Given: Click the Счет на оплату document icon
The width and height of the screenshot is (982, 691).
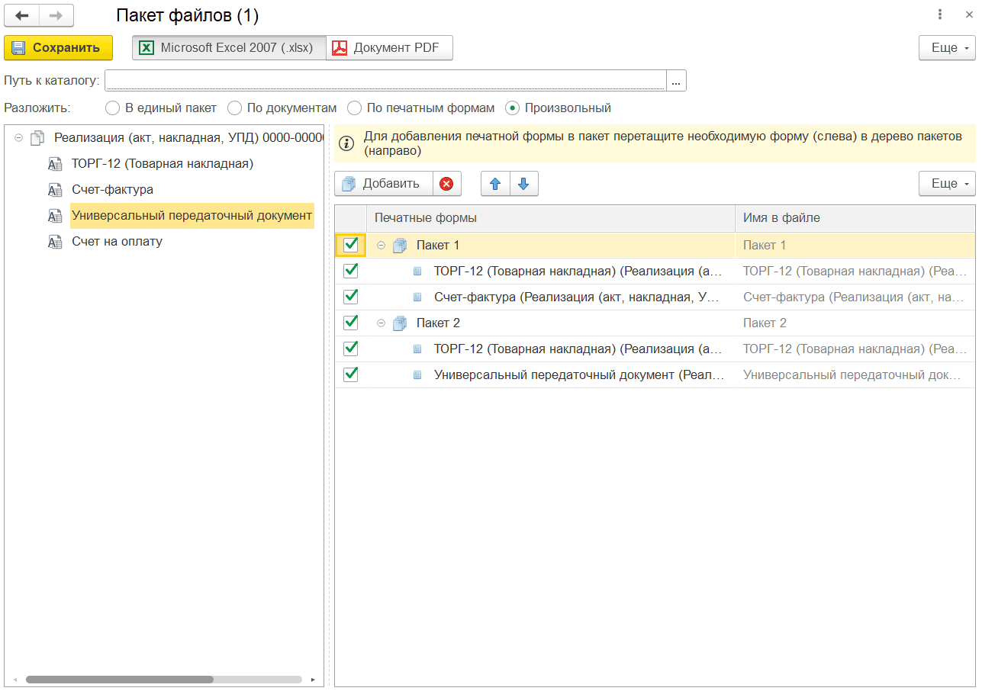Looking at the screenshot, I should tap(55, 242).
